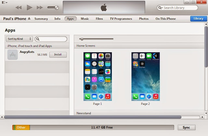Skip ahead with the fast-forward button
The image size is (208, 136).
[40, 7]
